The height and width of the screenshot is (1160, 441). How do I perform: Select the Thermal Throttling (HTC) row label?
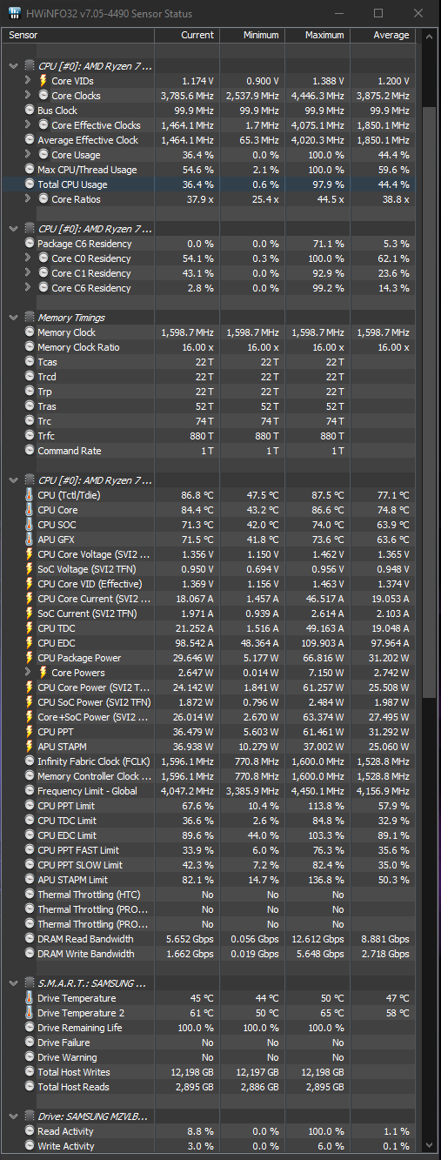point(88,895)
